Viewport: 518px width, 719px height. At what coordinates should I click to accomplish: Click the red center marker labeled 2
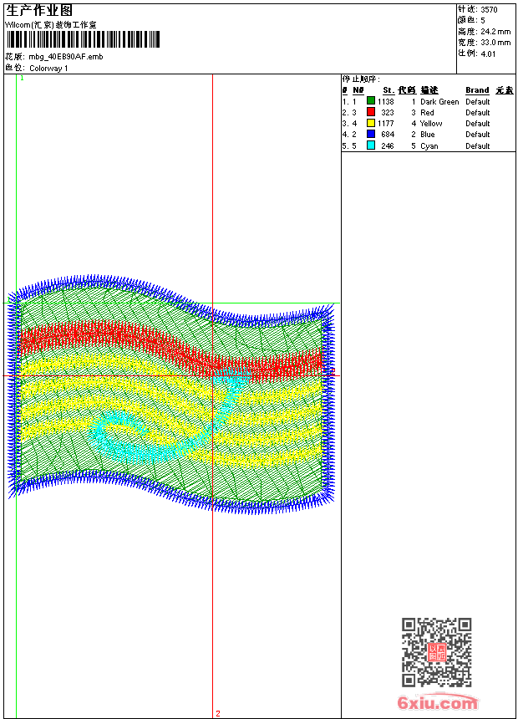(218, 713)
